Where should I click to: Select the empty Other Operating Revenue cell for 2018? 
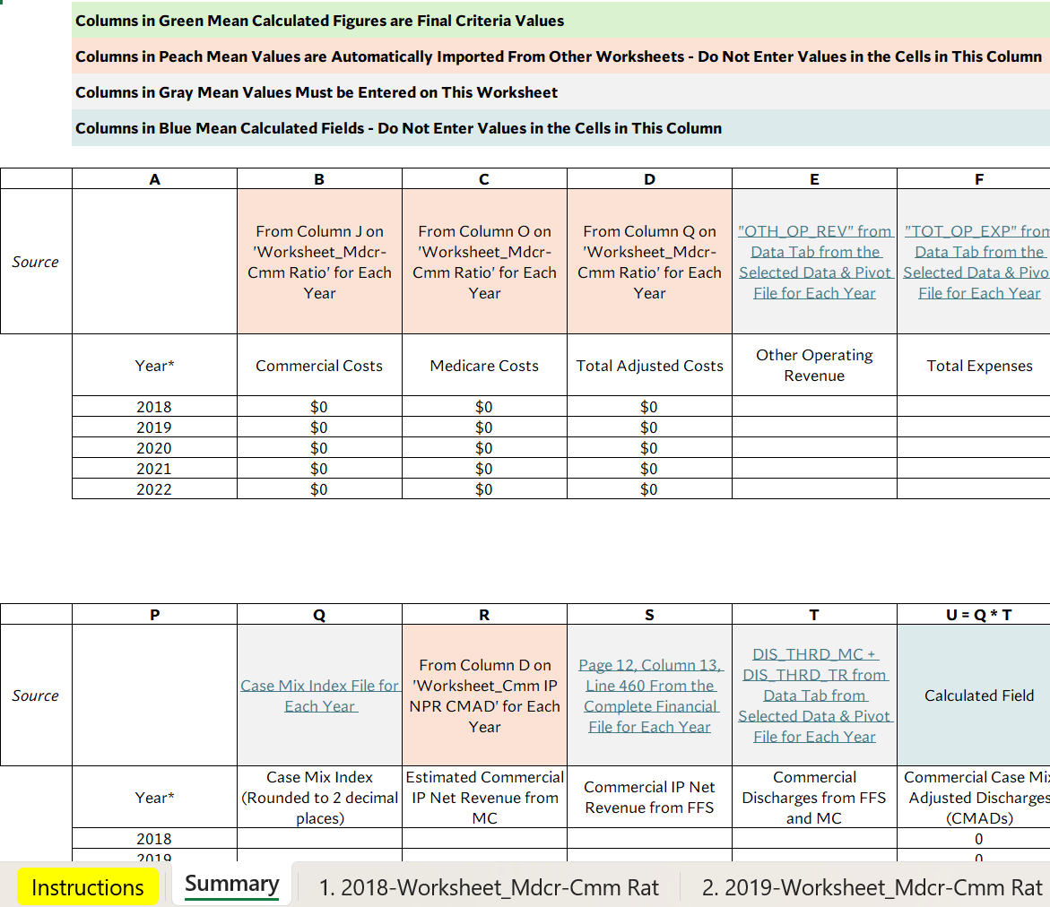point(814,406)
